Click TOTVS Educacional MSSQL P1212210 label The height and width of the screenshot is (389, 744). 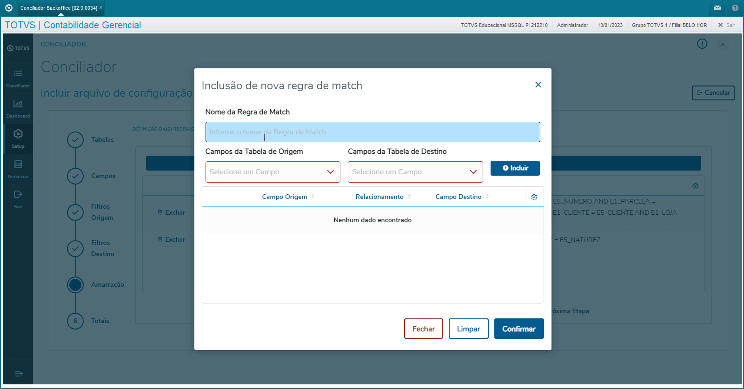[504, 25]
